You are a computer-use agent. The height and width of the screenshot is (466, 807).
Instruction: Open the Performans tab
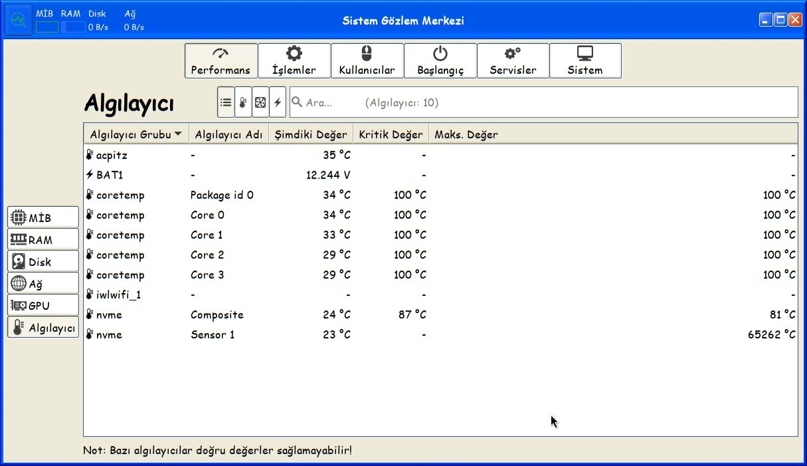point(221,61)
